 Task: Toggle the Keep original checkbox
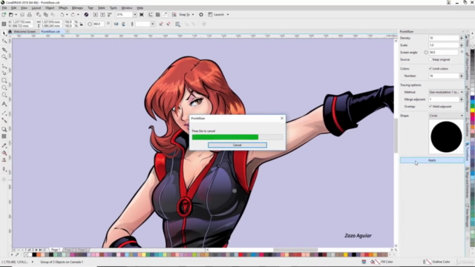[x=430, y=59]
